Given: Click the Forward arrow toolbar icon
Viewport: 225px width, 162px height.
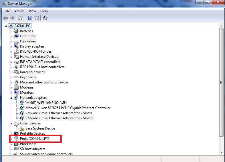Looking at the screenshot, I should 12,18.
